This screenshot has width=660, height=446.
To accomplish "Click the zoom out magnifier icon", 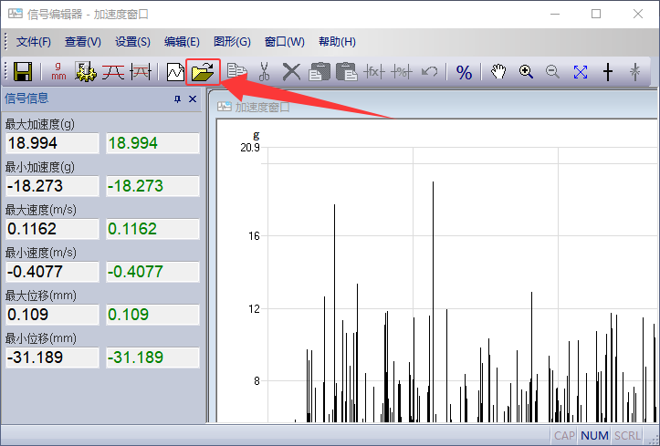I will [x=552, y=72].
